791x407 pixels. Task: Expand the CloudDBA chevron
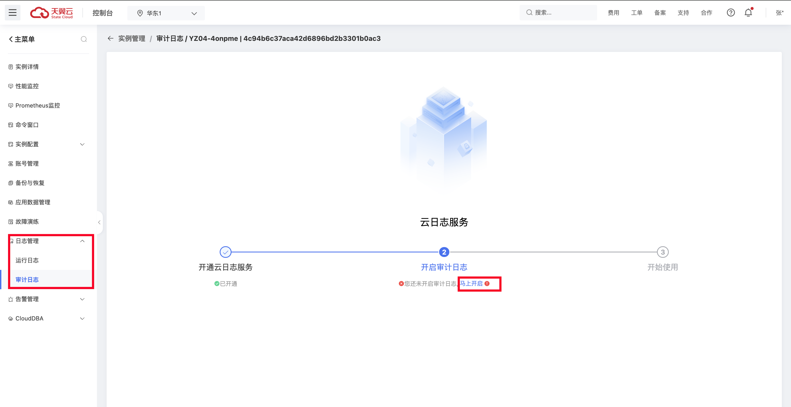pyautogui.click(x=82, y=318)
